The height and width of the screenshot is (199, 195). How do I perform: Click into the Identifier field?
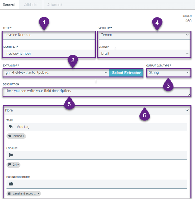pos(49,54)
